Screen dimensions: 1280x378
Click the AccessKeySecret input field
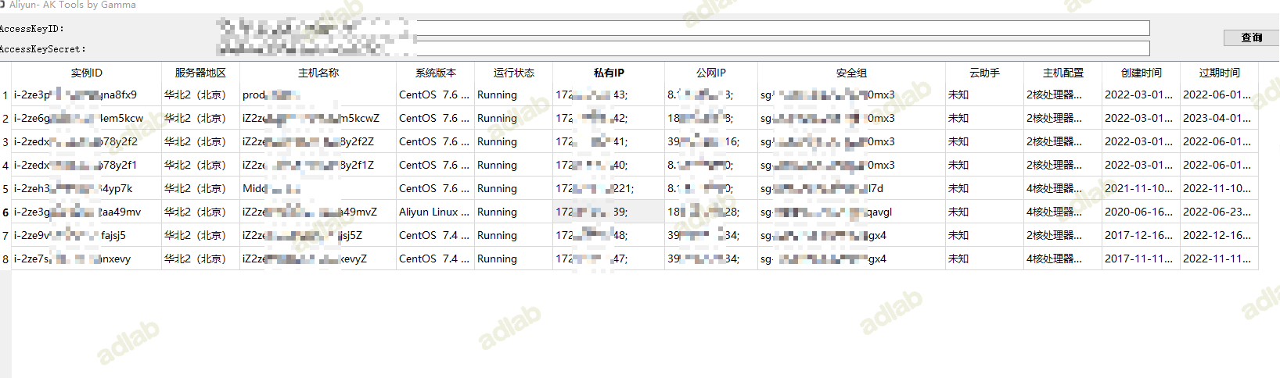(x=782, y=48)
